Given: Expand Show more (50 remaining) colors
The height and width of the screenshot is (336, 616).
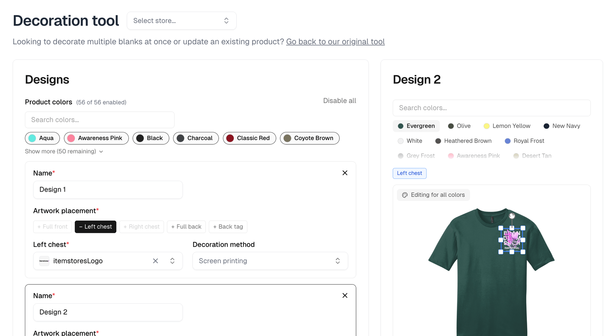Looking at the screenshot, I should coord(64,151).
